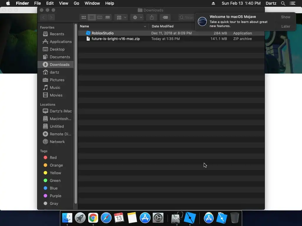This screenshot has width=302, height=226.
Task: Open the Window menu
Action: [92, 3]
